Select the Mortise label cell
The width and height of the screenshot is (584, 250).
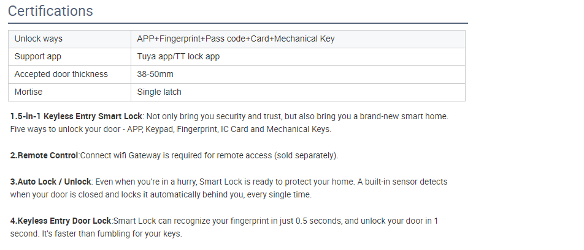[x=70, y=92]
